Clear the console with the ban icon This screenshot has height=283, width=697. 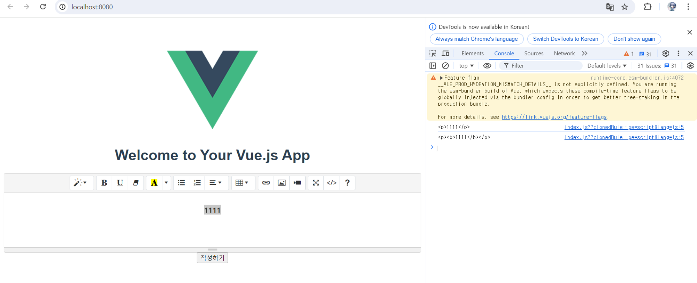[445, 66]
